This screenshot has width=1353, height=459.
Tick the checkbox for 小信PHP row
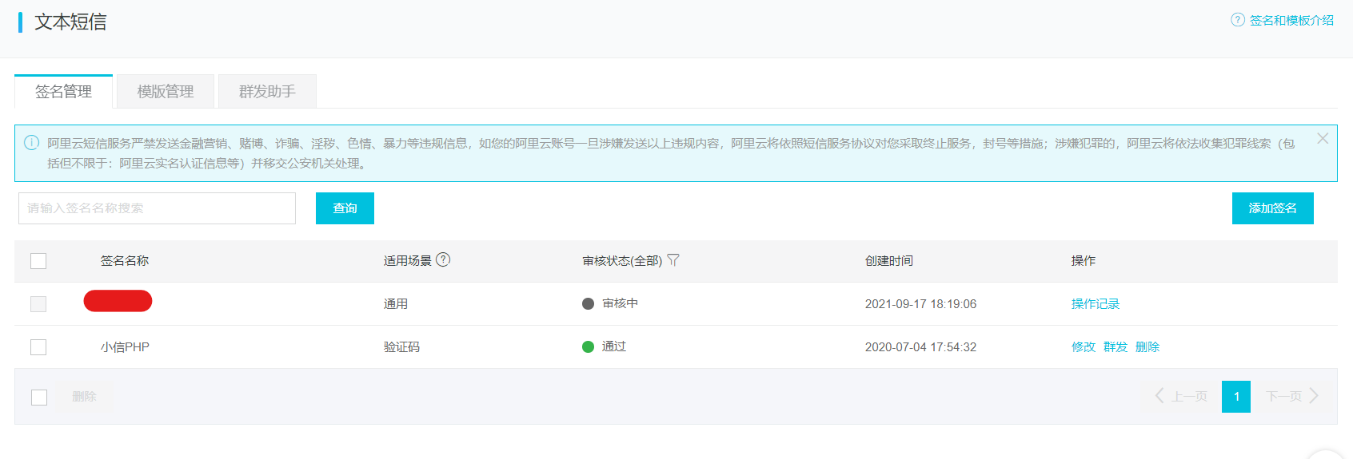pos(38,347)
